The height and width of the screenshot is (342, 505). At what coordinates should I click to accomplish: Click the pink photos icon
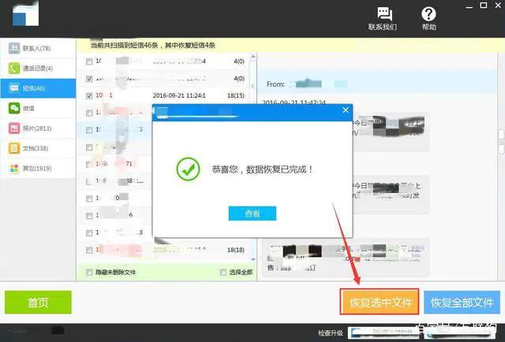tap(14, 128)
